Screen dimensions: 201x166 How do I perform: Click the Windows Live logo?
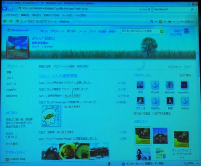click(x=18, y=30)
